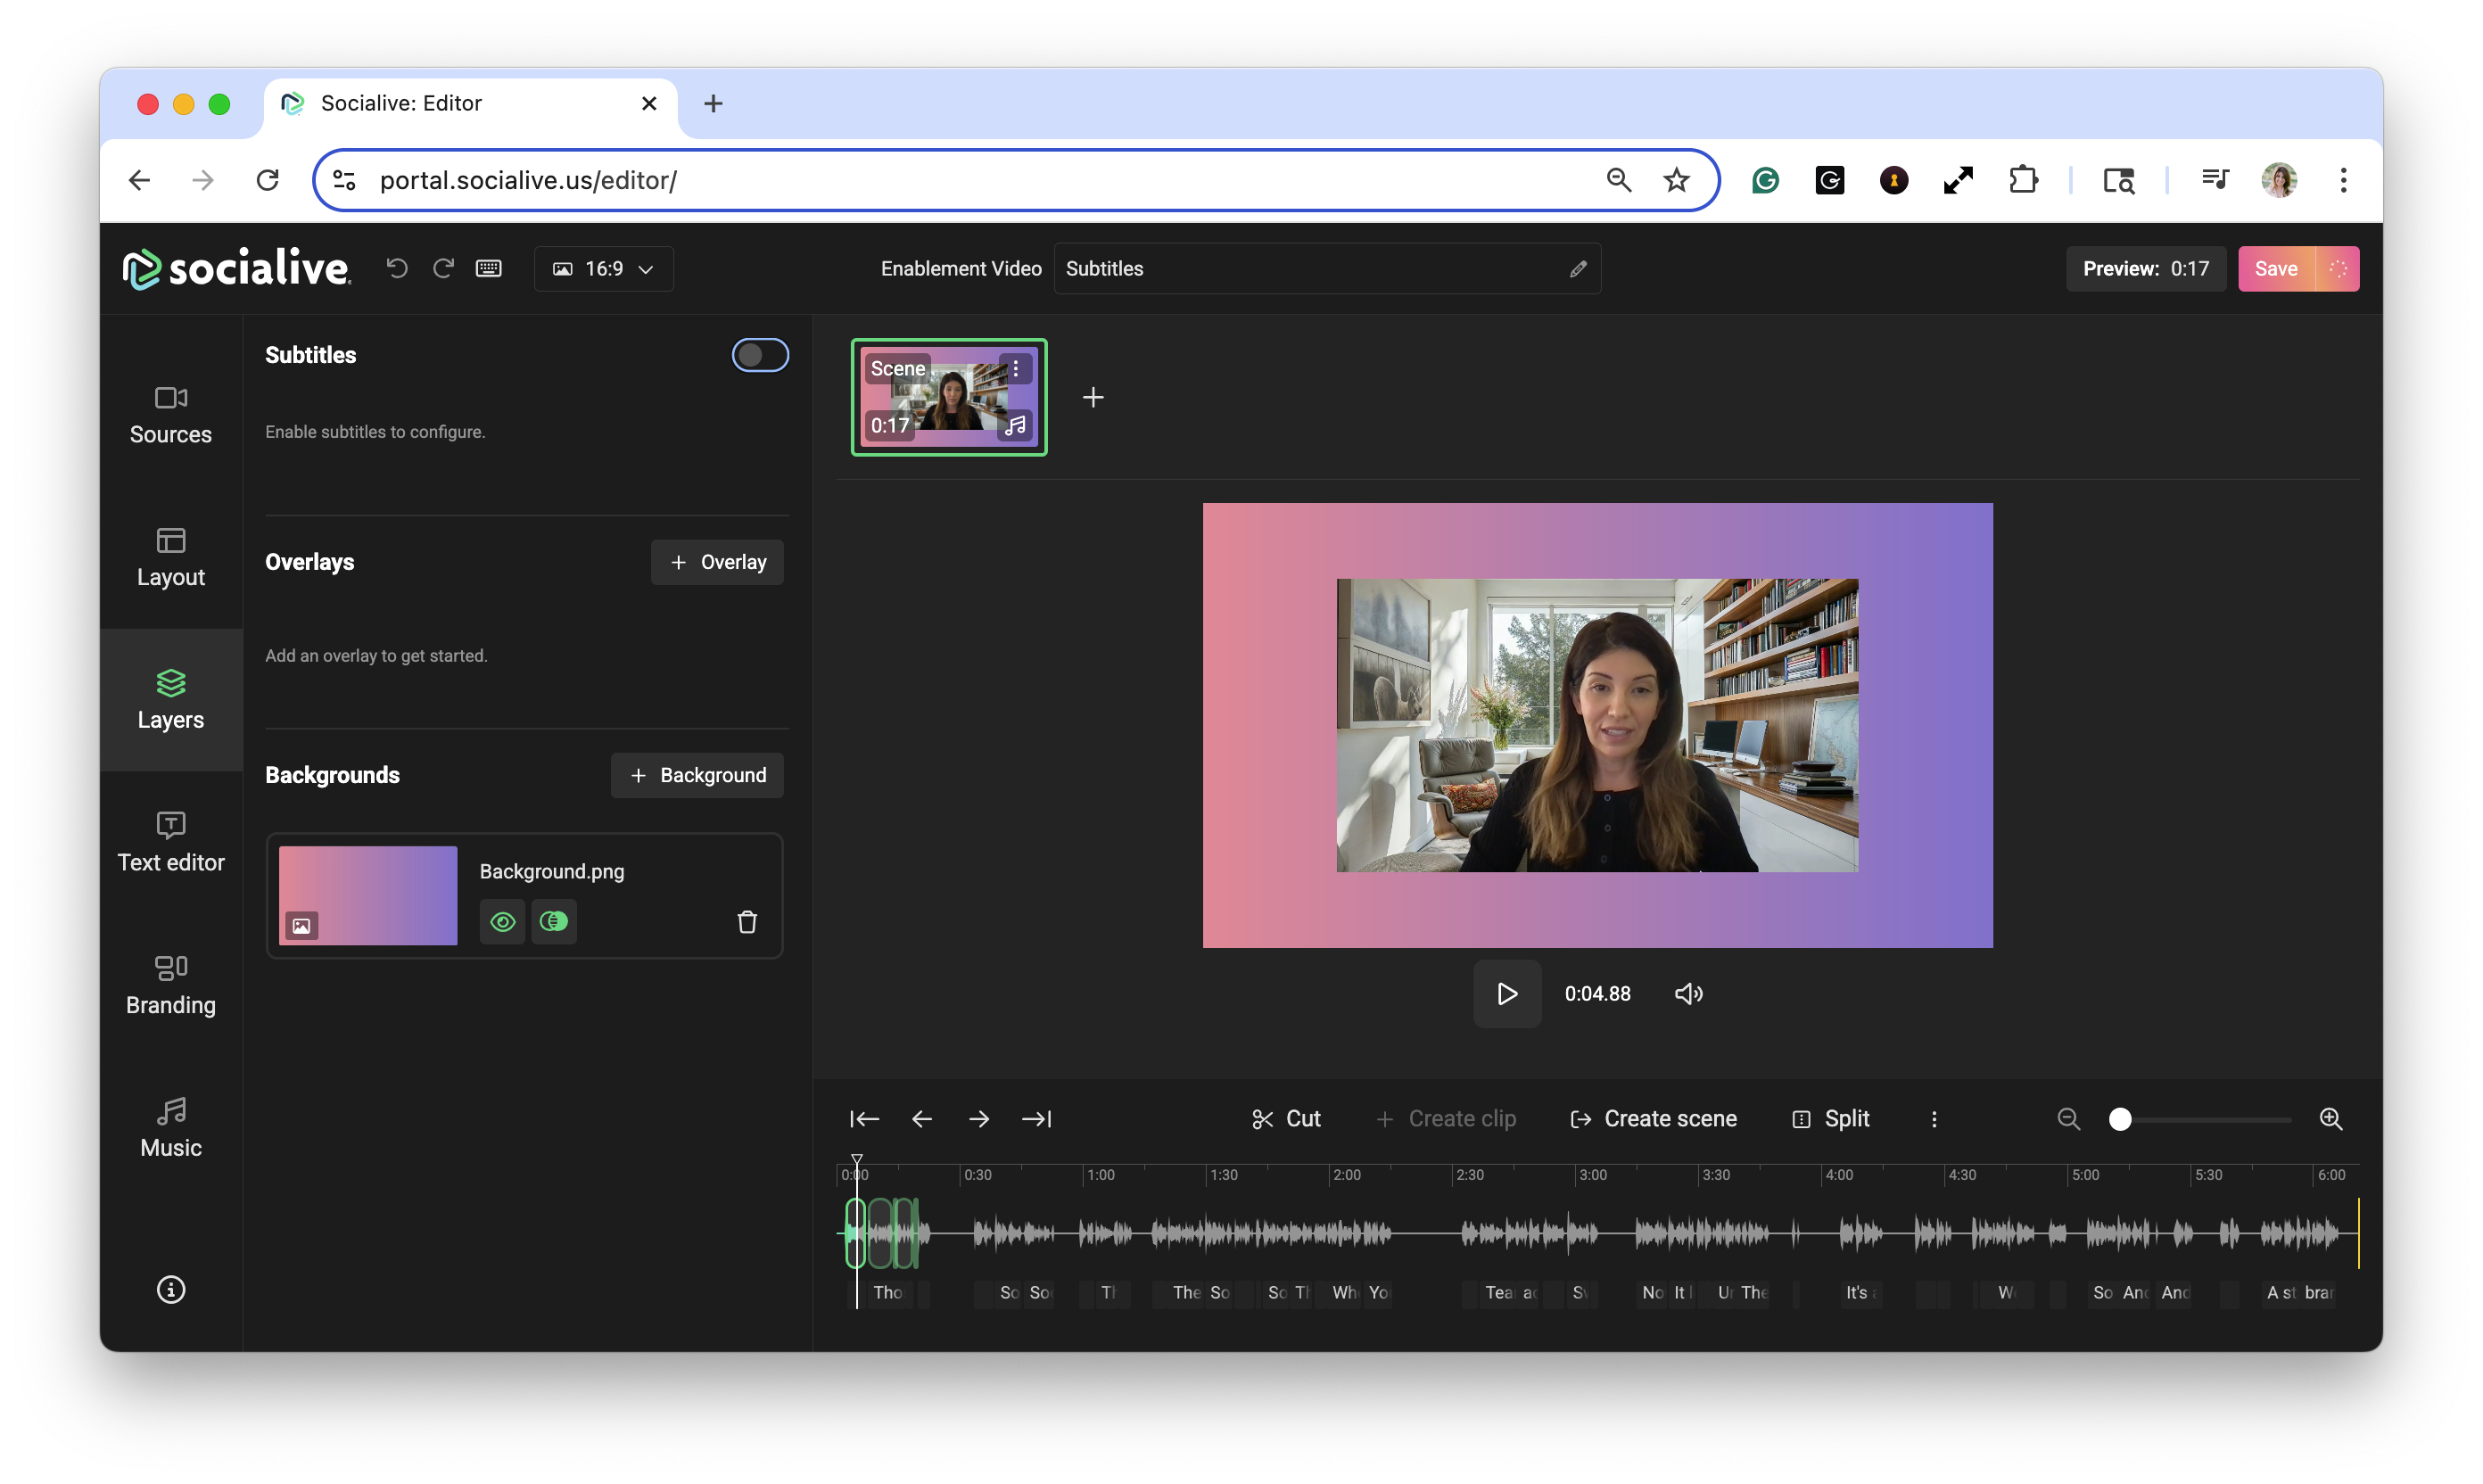2483x1484 pixels.
Task: Jump to timeline start icon
Action: [x=864, y=1119]
